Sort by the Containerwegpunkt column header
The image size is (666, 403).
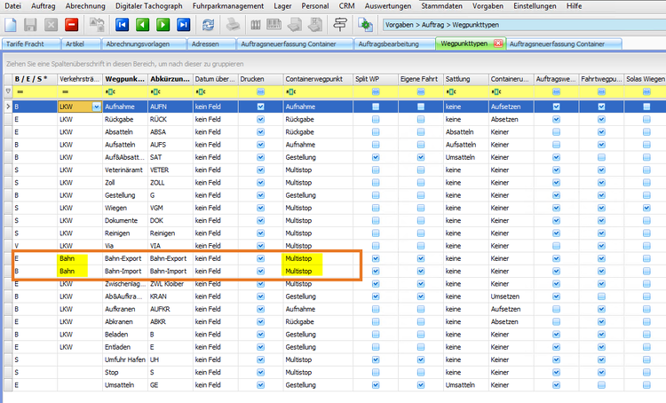(x=316, y=78)
